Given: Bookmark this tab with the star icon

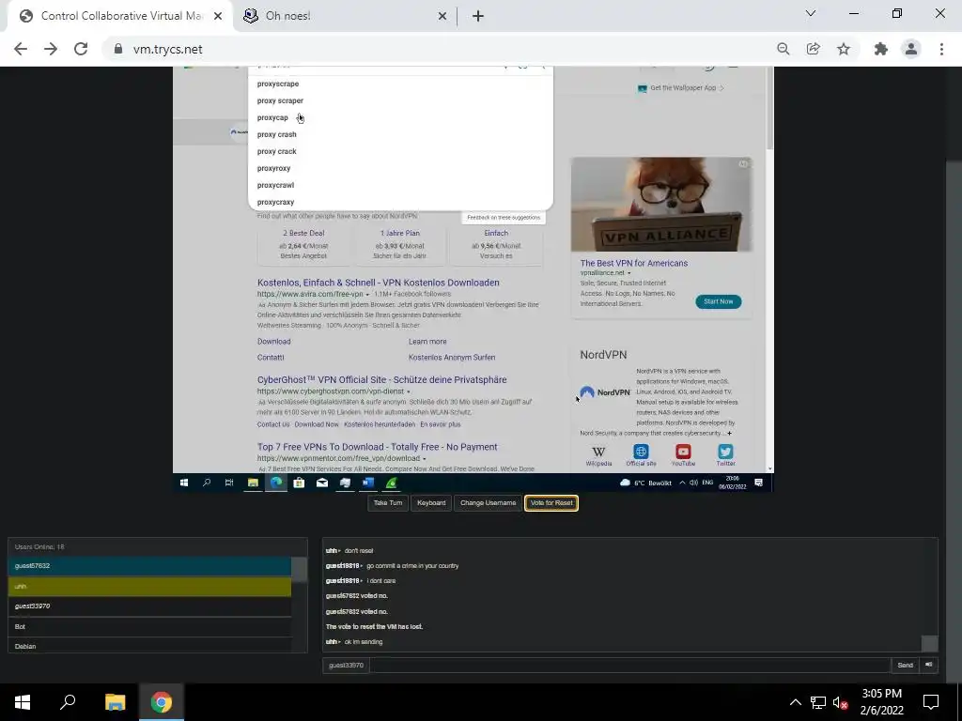Looking at the screenshot, I should pyautogui.click(x=844, y=49).
